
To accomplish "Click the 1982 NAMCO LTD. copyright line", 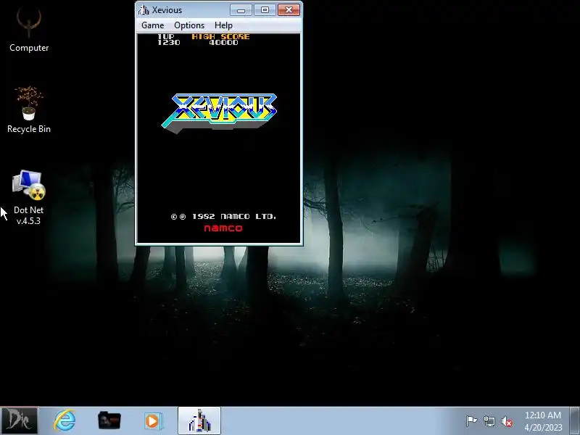I will (x=223, y=216).
